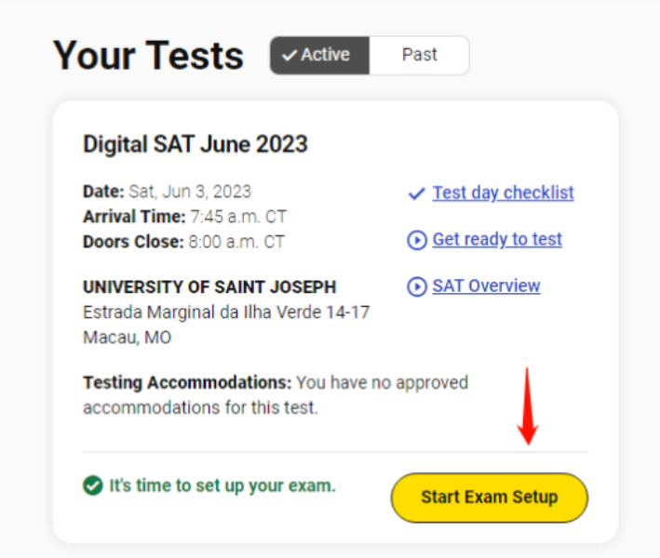Select the Digital SAT June 2023 title
Viewport: 660px width, 558px height.
195,144
